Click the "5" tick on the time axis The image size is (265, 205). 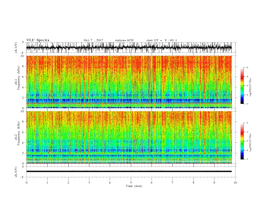[131, 183]
